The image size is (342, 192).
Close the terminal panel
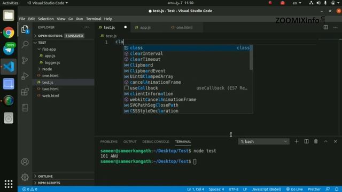pyautogui.click(x=335, y=141)
